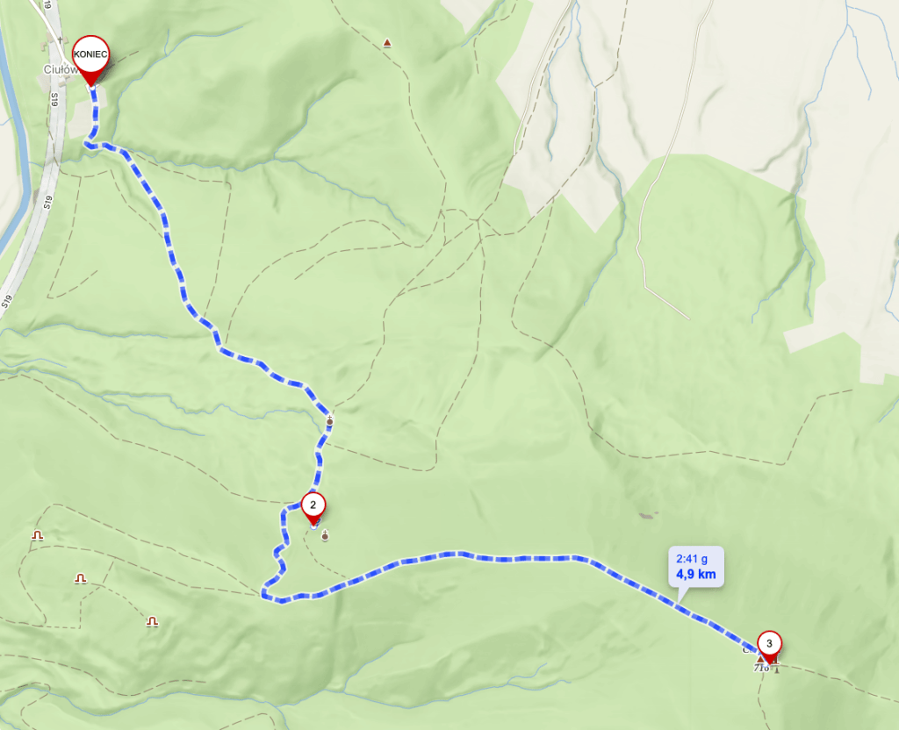Open the 2:41 g 4,9 km route tooltip

696,568
